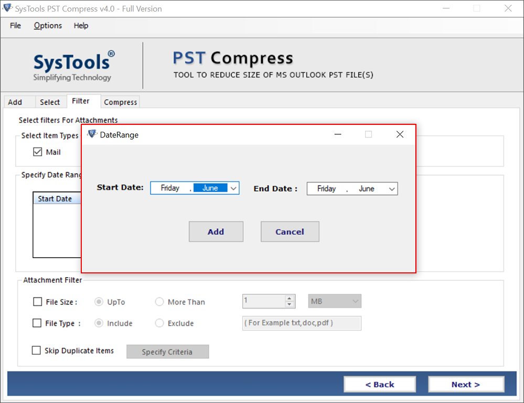Open the Help menu
The height and width of the screenshot is (403, 524).
[x=81, y=25]
